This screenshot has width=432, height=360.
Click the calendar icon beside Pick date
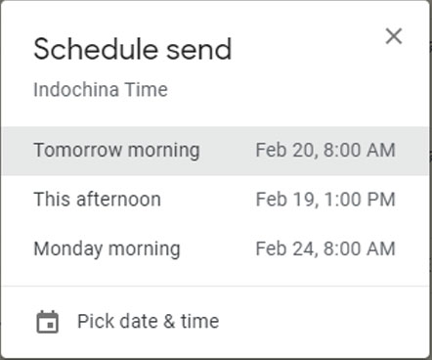click(48, 322)
